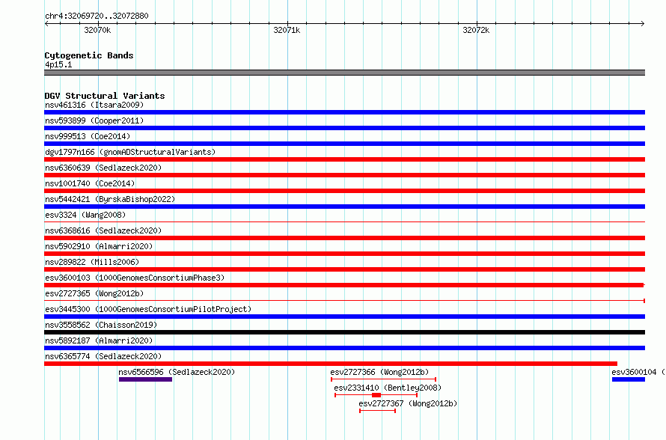666x440 pixels.
Task: Click esv2331410 (Bentley2008) label
Action: coord(388,388)
